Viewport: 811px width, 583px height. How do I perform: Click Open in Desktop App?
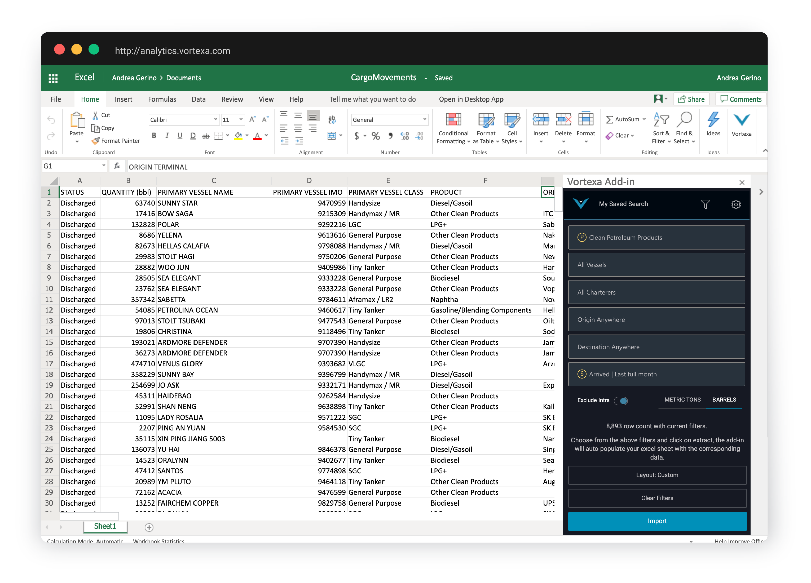[x=471, y=99]
